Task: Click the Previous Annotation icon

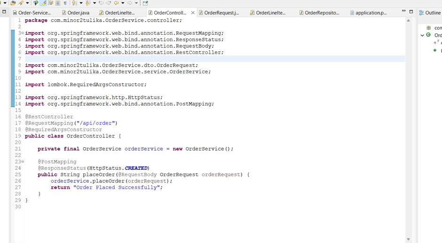Action: tap(88, 3)
